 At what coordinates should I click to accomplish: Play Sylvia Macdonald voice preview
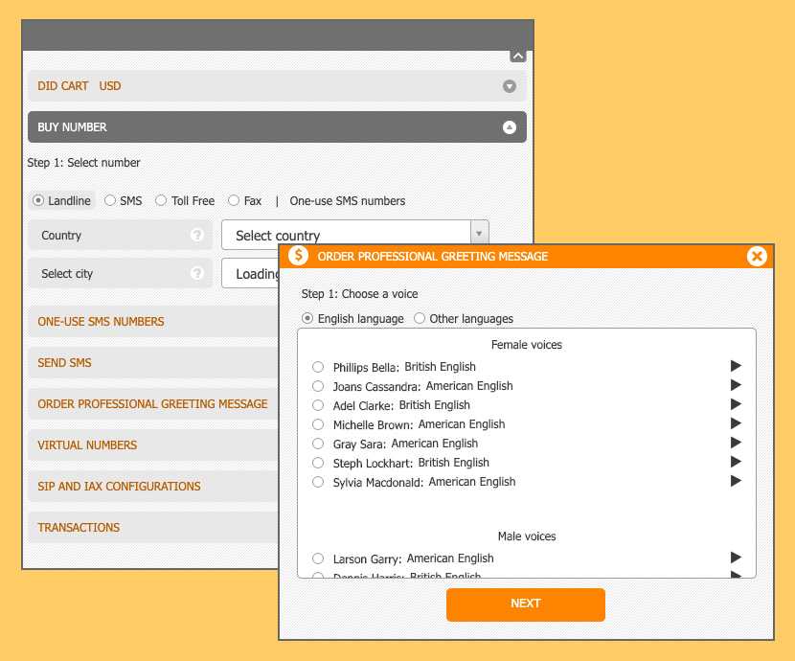point(736,481)
